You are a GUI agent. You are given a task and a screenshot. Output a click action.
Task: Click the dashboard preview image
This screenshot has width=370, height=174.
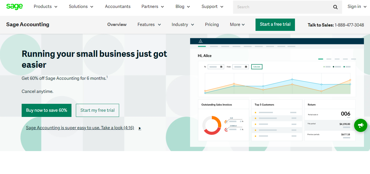tap(277, 92)
